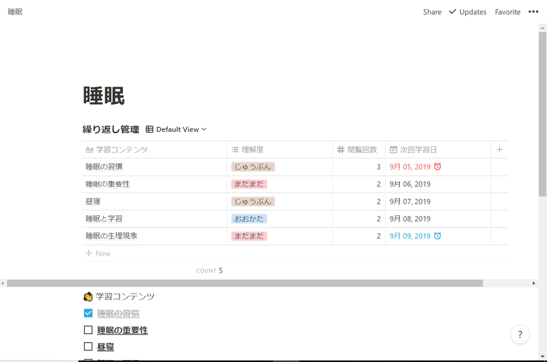Image resolution: width=547 pixels, height=362 pixels.
Task: Click the blue reminder alarm icon for 9月 09
Action: [x=438, y=236]
